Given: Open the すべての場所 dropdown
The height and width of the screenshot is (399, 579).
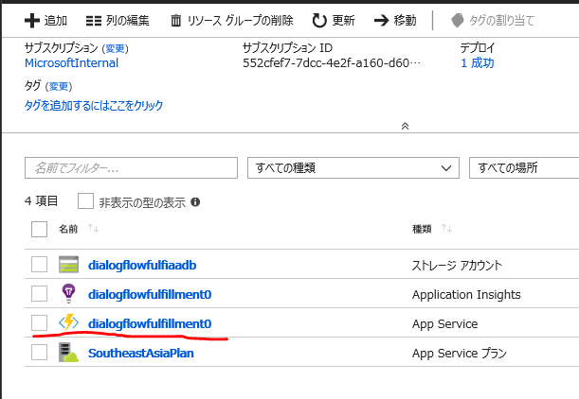Looking at the screenshot, I should (524, 168).
